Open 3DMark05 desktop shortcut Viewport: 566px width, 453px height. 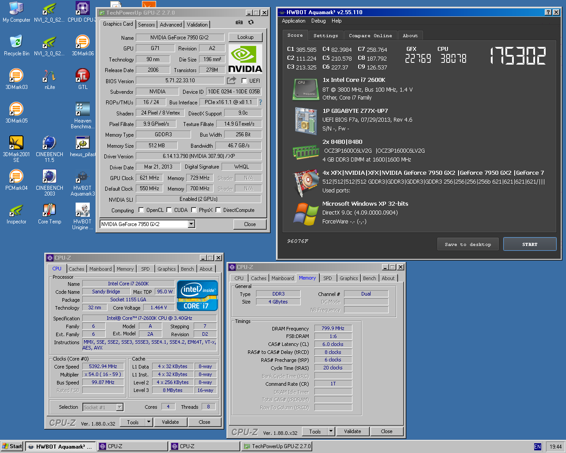pos(16,113)
